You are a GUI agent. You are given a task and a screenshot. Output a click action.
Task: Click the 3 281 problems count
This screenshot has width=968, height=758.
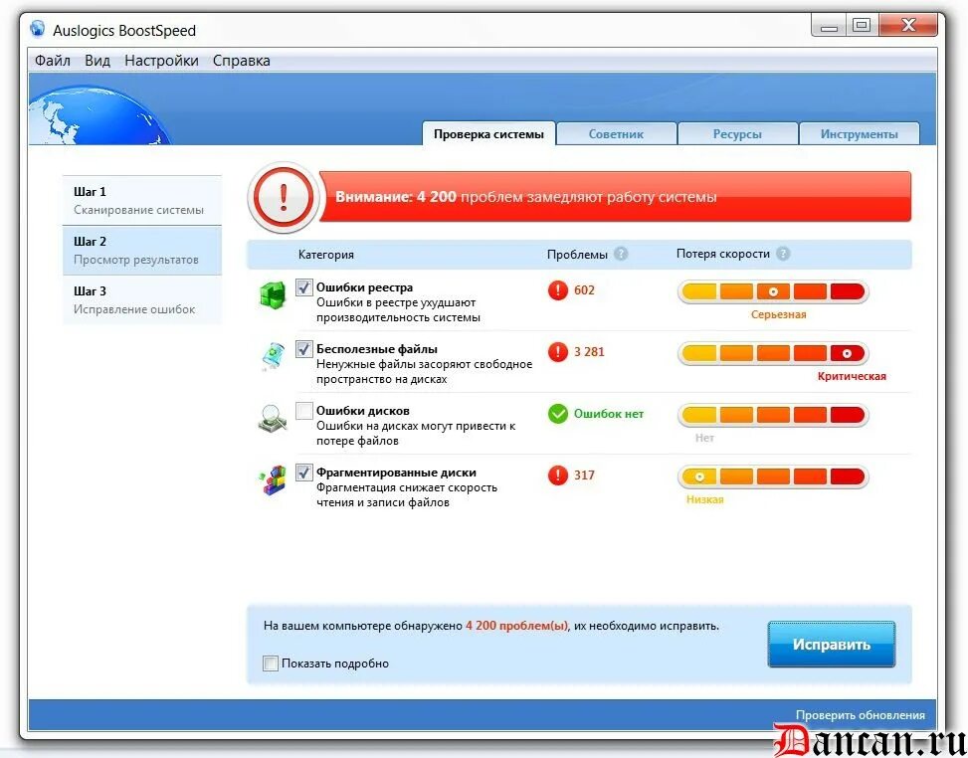click(589, 352)
